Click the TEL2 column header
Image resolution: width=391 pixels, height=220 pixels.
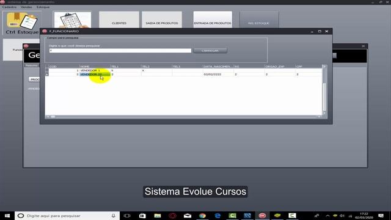click(156, 67)
